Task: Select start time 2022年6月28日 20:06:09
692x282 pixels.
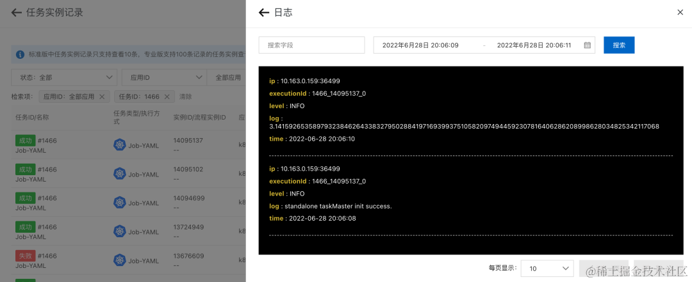Action: [x=420, y=45]
